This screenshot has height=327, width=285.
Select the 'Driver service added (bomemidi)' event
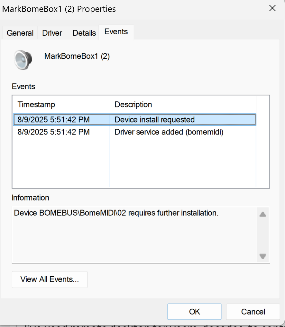(x=169, y=132)
